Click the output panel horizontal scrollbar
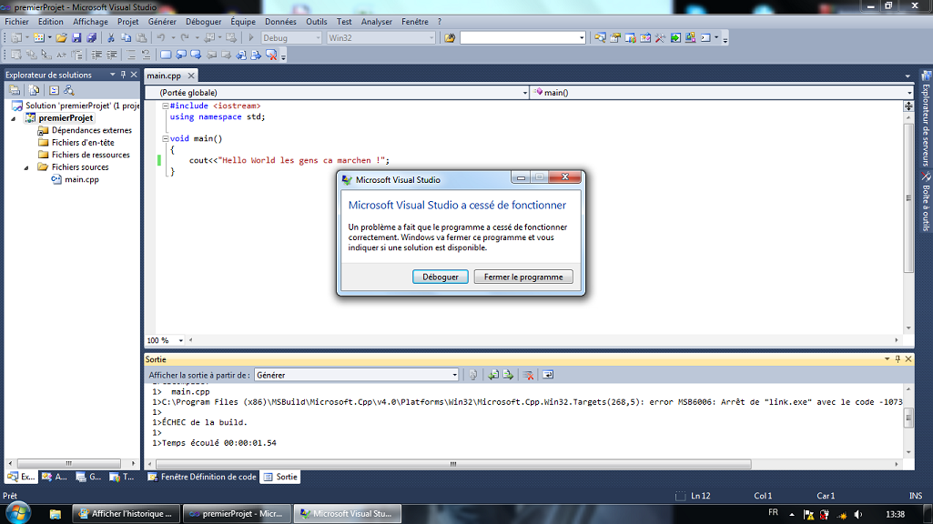This screenshot has height=524, width=933. [x=452, y=464]
